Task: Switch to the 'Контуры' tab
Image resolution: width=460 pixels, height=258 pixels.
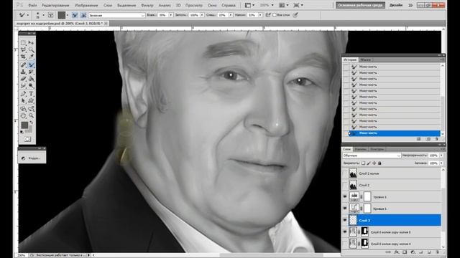Action: [377, 149]
